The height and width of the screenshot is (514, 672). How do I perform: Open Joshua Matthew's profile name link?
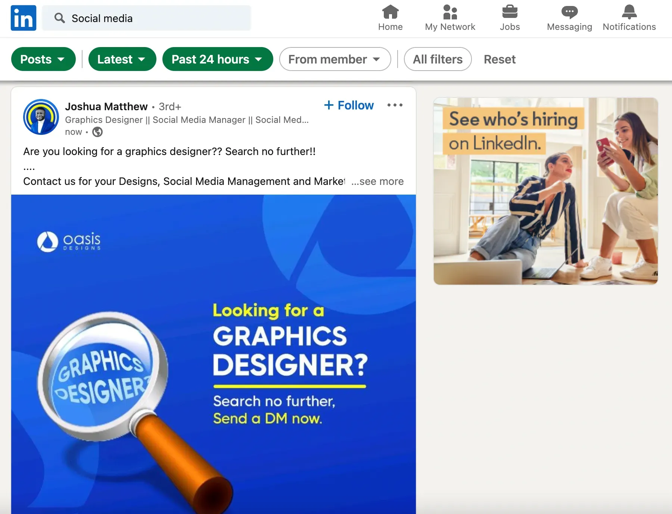pyautogui.click(x=106, y=106)
